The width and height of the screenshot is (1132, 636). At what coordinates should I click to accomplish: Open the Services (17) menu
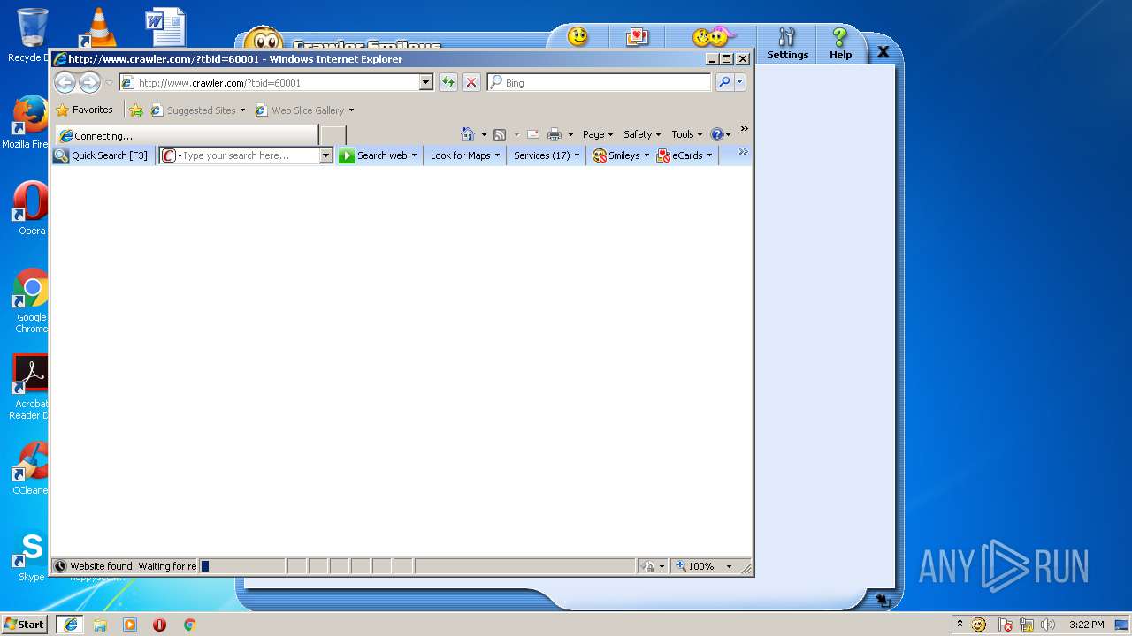click(547, 155)
